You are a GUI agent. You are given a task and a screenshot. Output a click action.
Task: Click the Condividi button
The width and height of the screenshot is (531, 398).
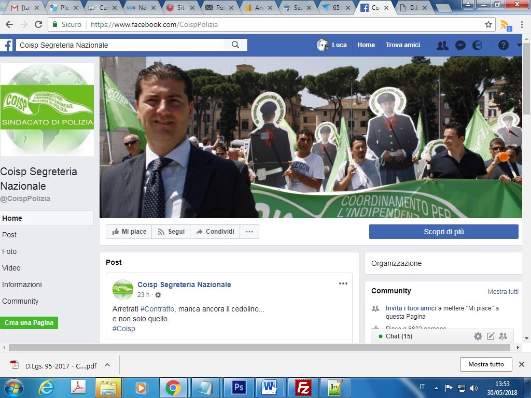click(x=215, y=232)
